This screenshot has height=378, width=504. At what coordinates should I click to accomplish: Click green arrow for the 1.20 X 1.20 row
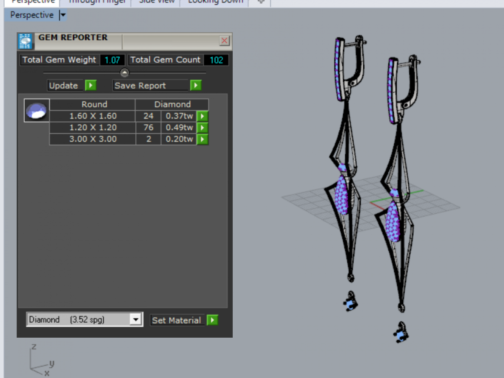pos(202,128)
